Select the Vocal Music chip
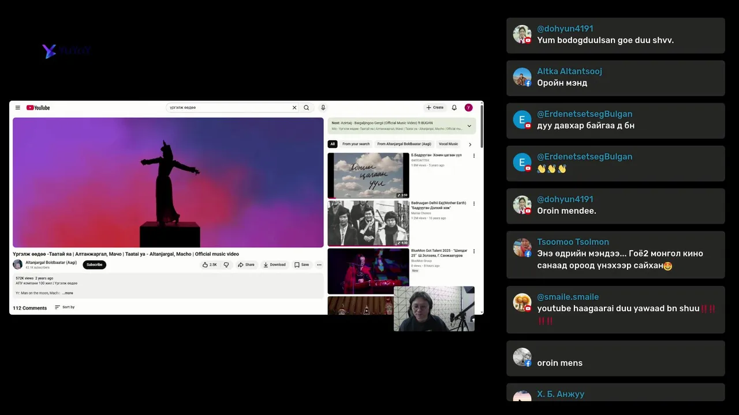This screenshot has width=739, height=415. point(449,144)
